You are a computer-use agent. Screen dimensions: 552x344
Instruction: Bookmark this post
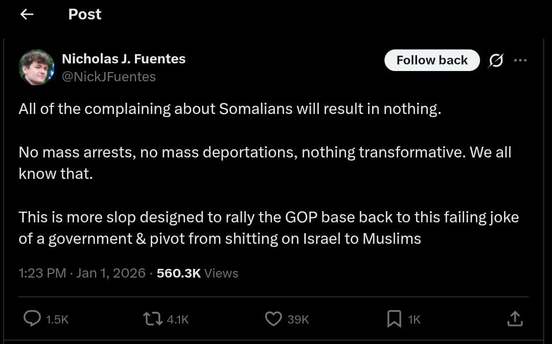[x=394, y=319]
